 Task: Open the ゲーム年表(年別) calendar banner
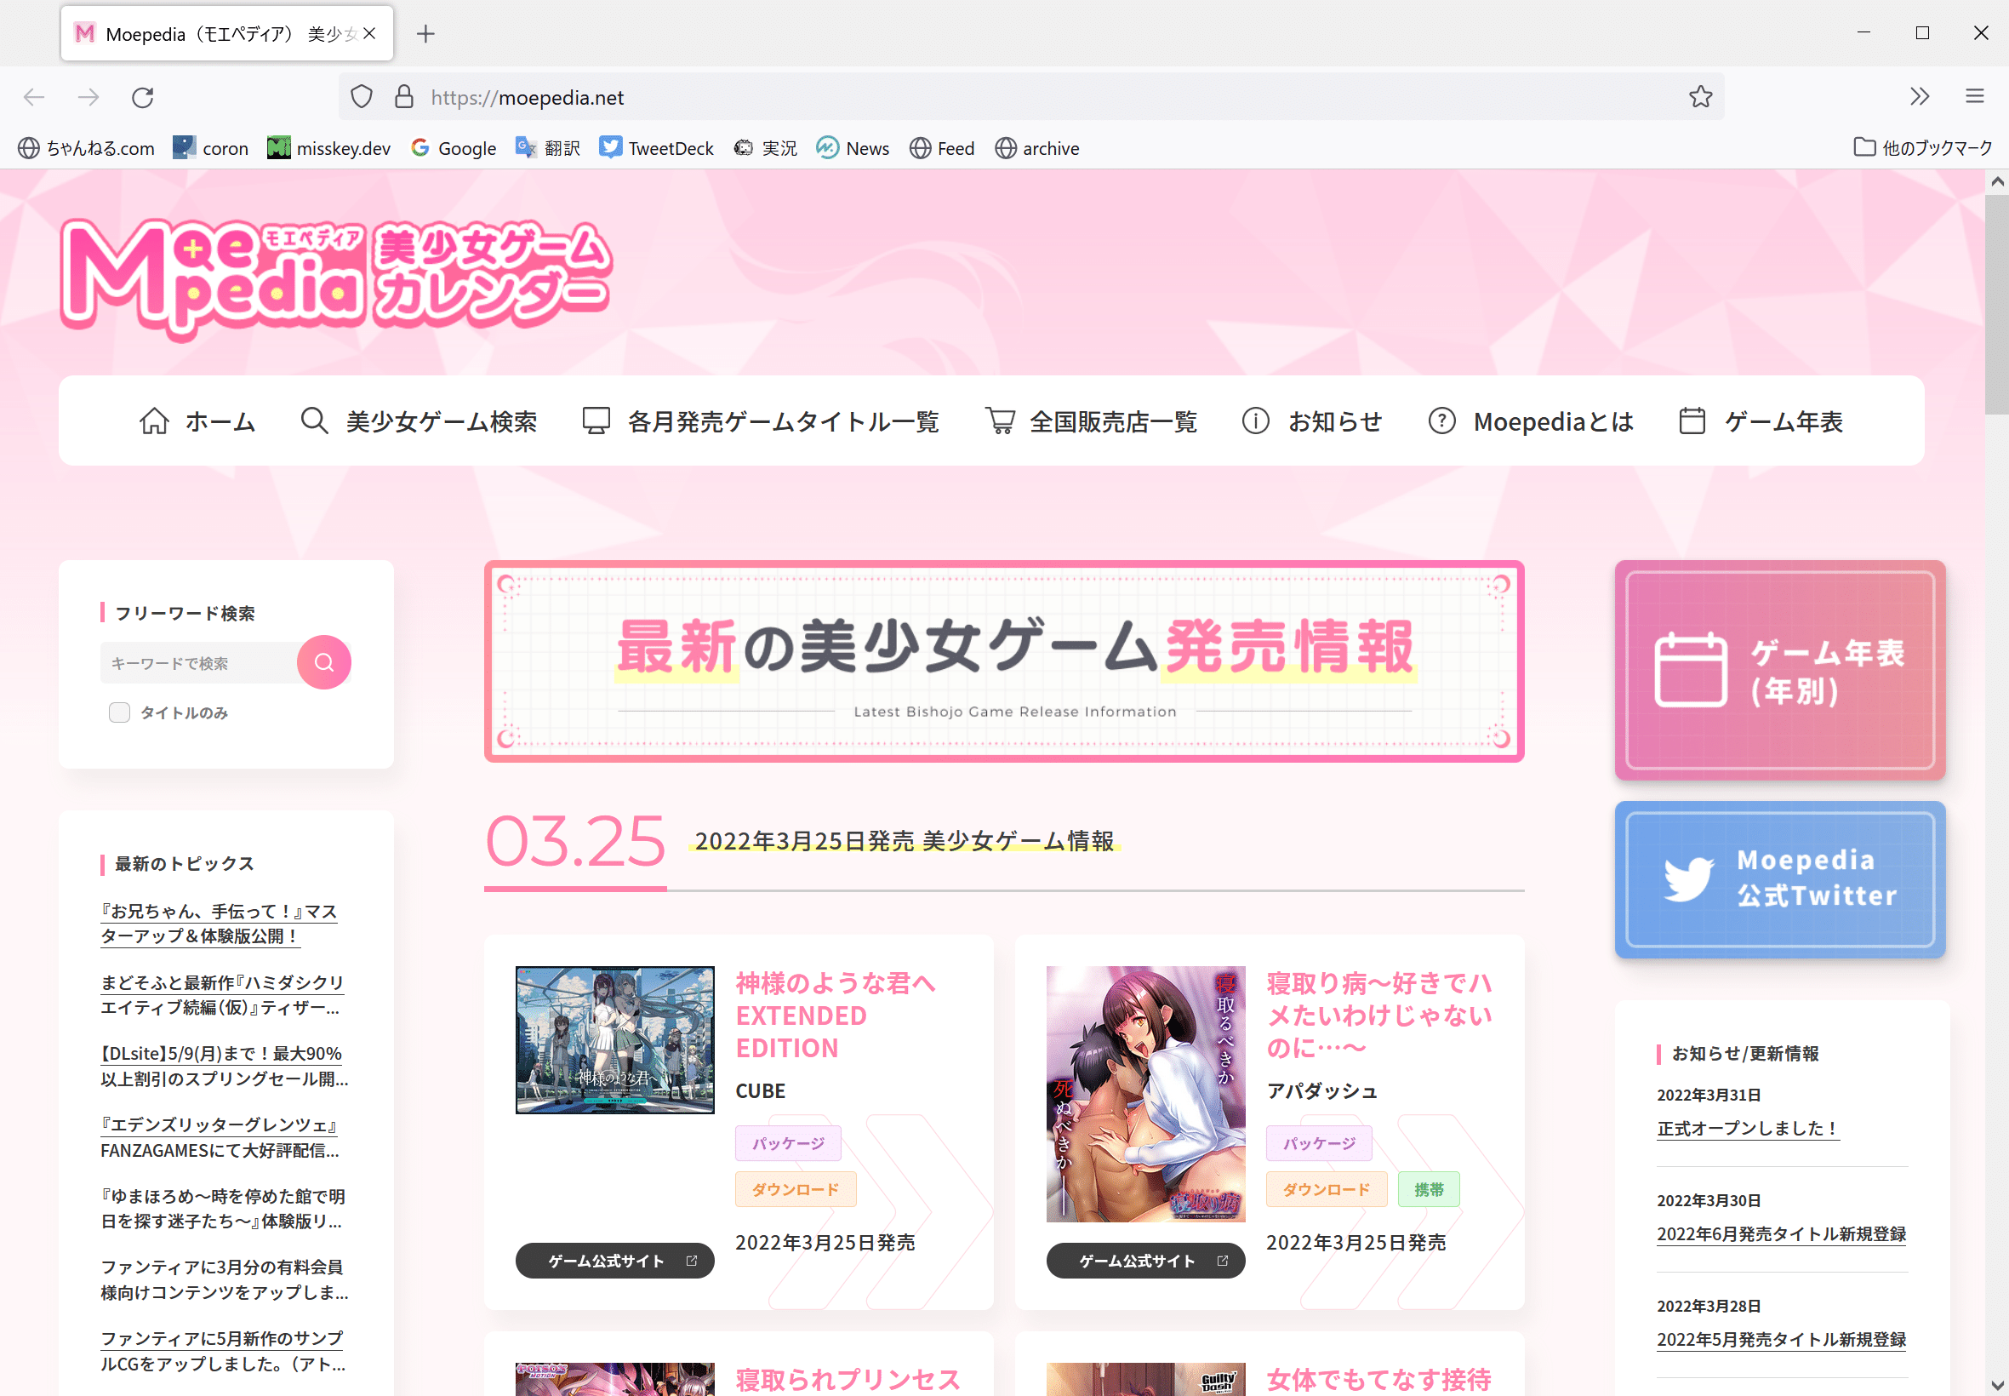point(1780,671)
